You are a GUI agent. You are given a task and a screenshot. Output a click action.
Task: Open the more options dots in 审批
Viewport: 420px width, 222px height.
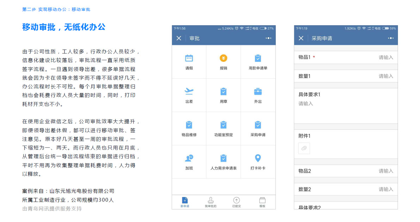pyautogui.click(x=268, y=38)
